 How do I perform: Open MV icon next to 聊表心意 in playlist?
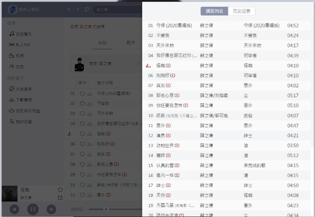[177, 96]
